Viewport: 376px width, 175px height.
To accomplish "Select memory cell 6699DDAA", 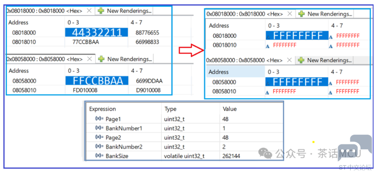I will click(x=149, y=81).
